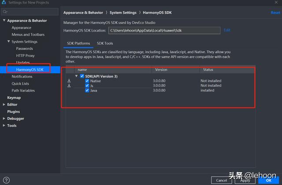
Task: Select HarmonyOS SDK in settings tree
Action: click(30, 70)
